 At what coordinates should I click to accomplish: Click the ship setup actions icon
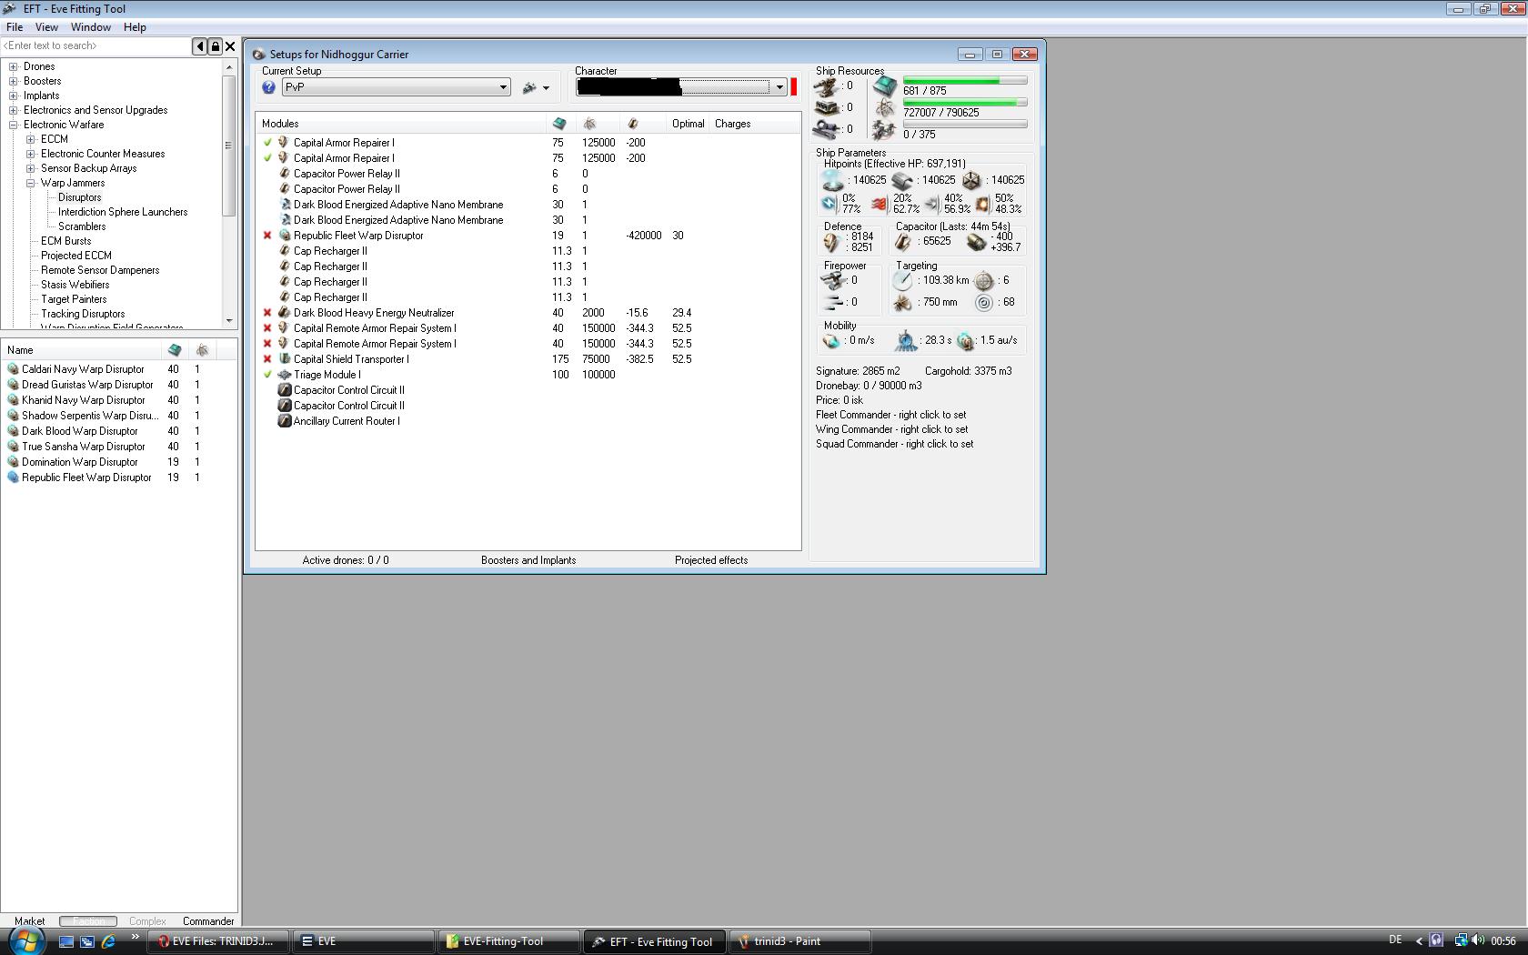(x=530, y=87)
